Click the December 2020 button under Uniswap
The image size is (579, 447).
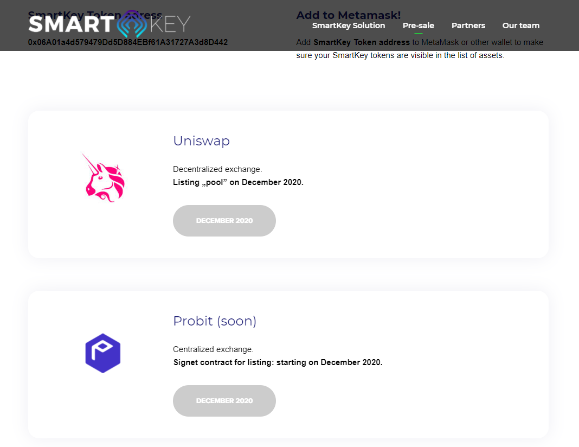224,221
